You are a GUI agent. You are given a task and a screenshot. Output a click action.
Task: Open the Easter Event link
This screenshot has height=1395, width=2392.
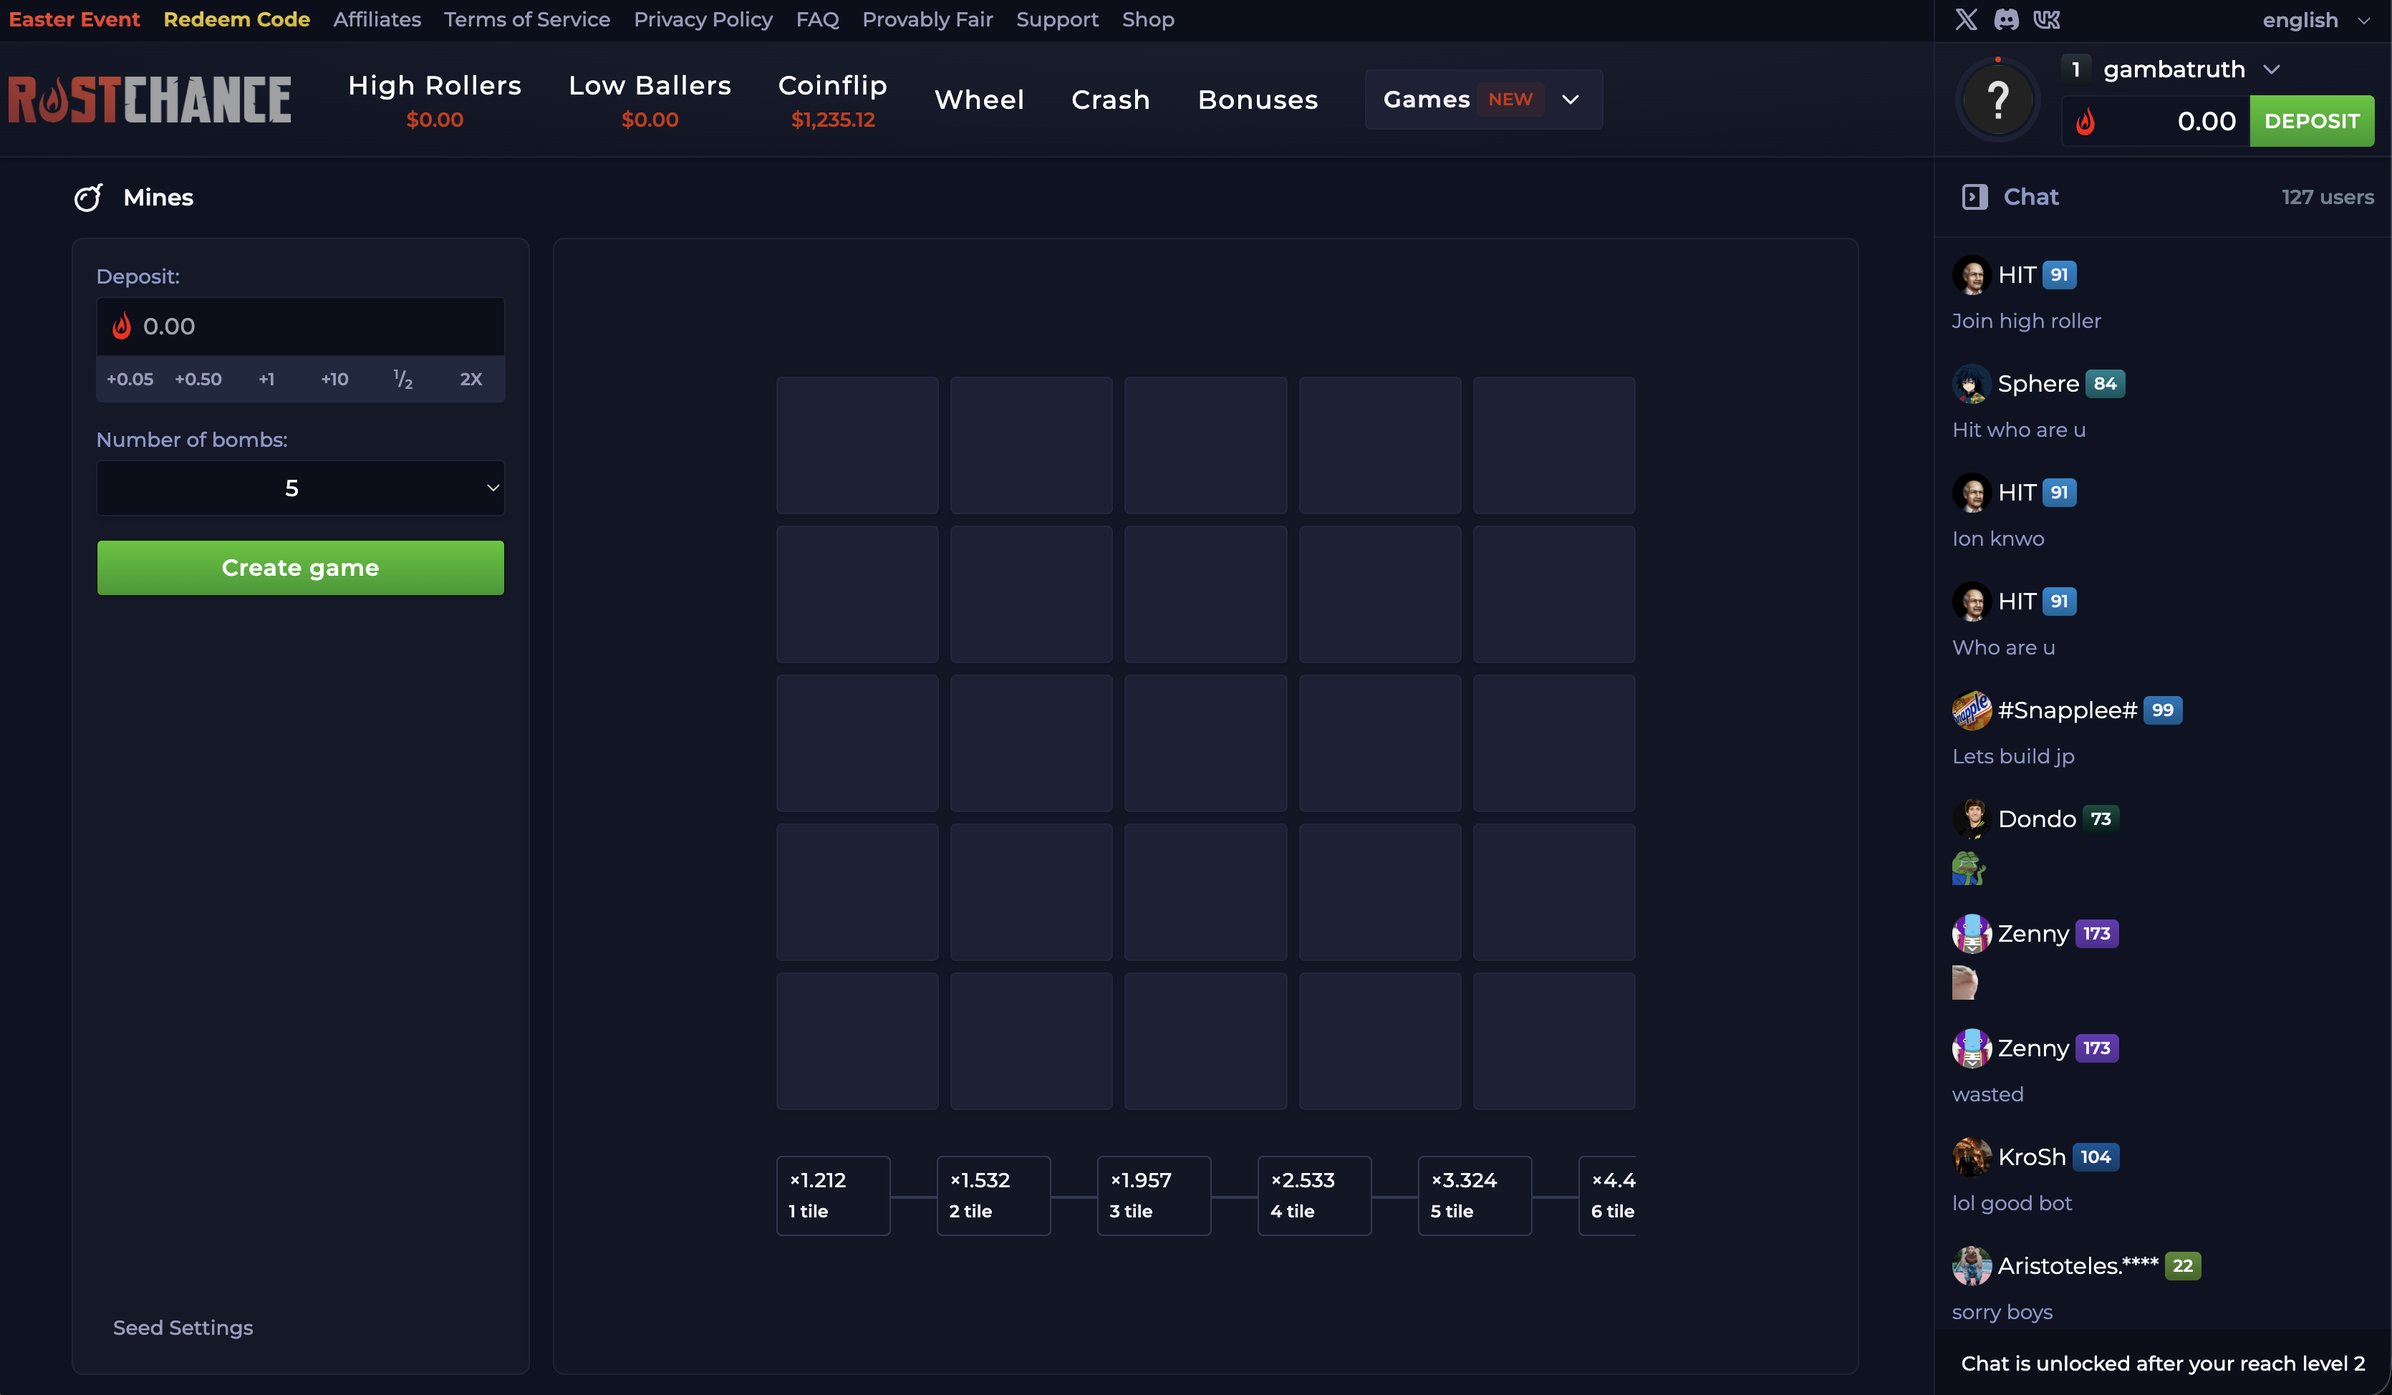(x=74, y=19)
